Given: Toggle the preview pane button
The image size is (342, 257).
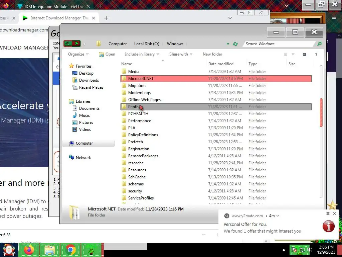Looking at the screenshot, I should coord(305,54).
